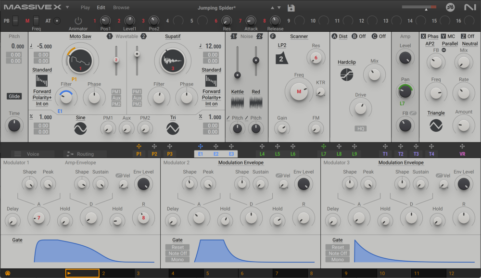Image resolution: width=481 pixels, height=278 pixels.
Task: Click the Jumping Spider preset name
Action: (216, 8)
